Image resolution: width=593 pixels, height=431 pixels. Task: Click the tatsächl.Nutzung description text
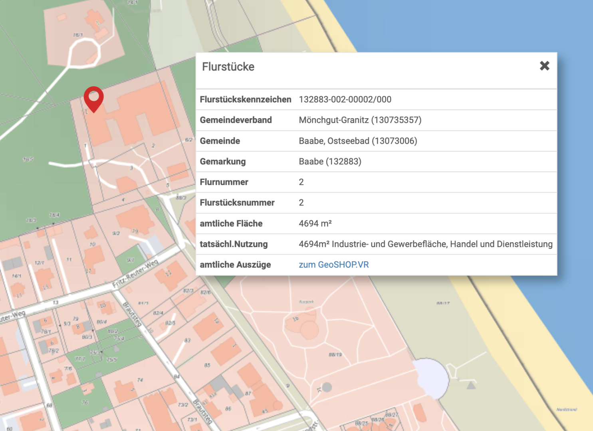point(426,244)
